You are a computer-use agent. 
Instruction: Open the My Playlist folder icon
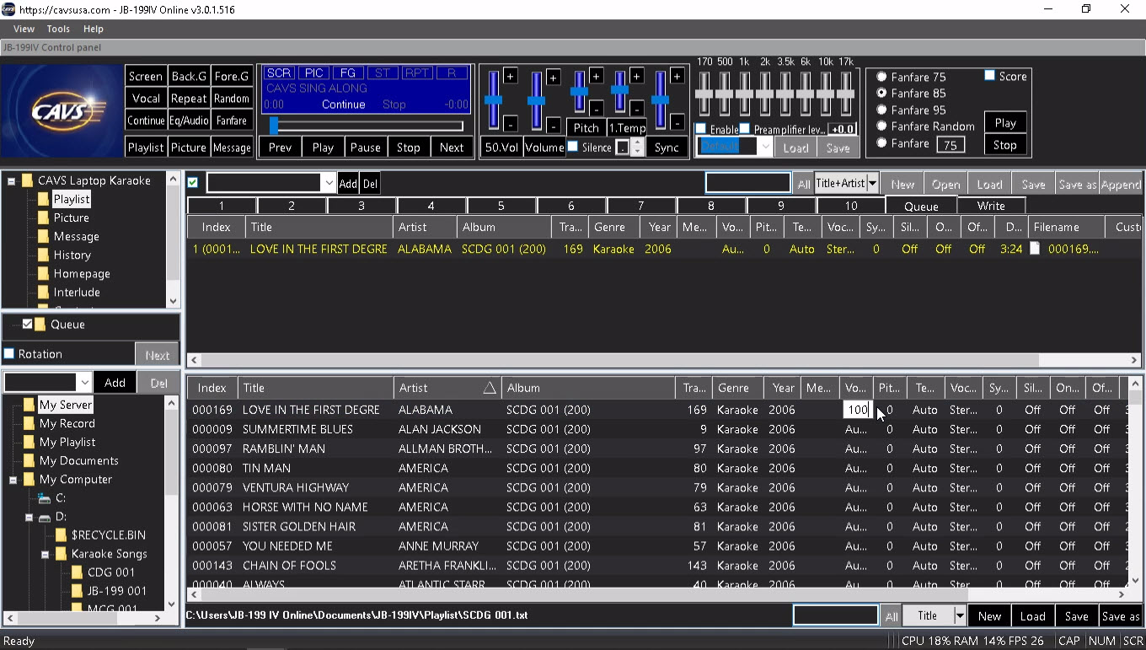click(29, 442)
